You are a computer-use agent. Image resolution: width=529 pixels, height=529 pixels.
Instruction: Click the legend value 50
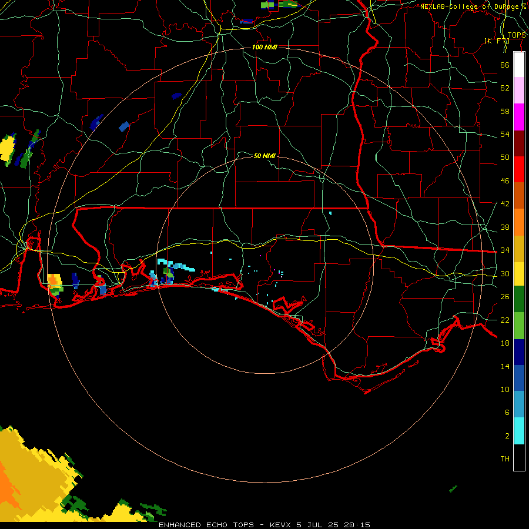505,158
